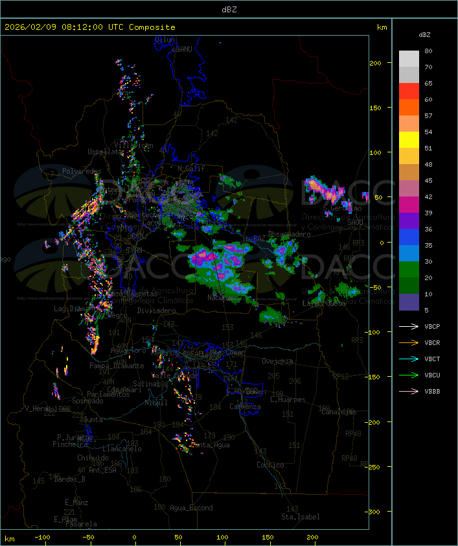Pick the light blue 30-35 dBZ swatch
The height and width of the screenshot is (546, 458).
tap(409, 254)
